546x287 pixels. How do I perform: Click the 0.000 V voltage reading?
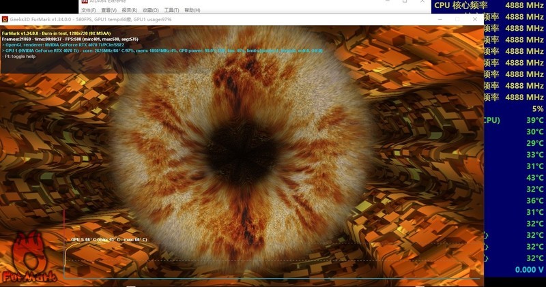[x=530, y=269]
